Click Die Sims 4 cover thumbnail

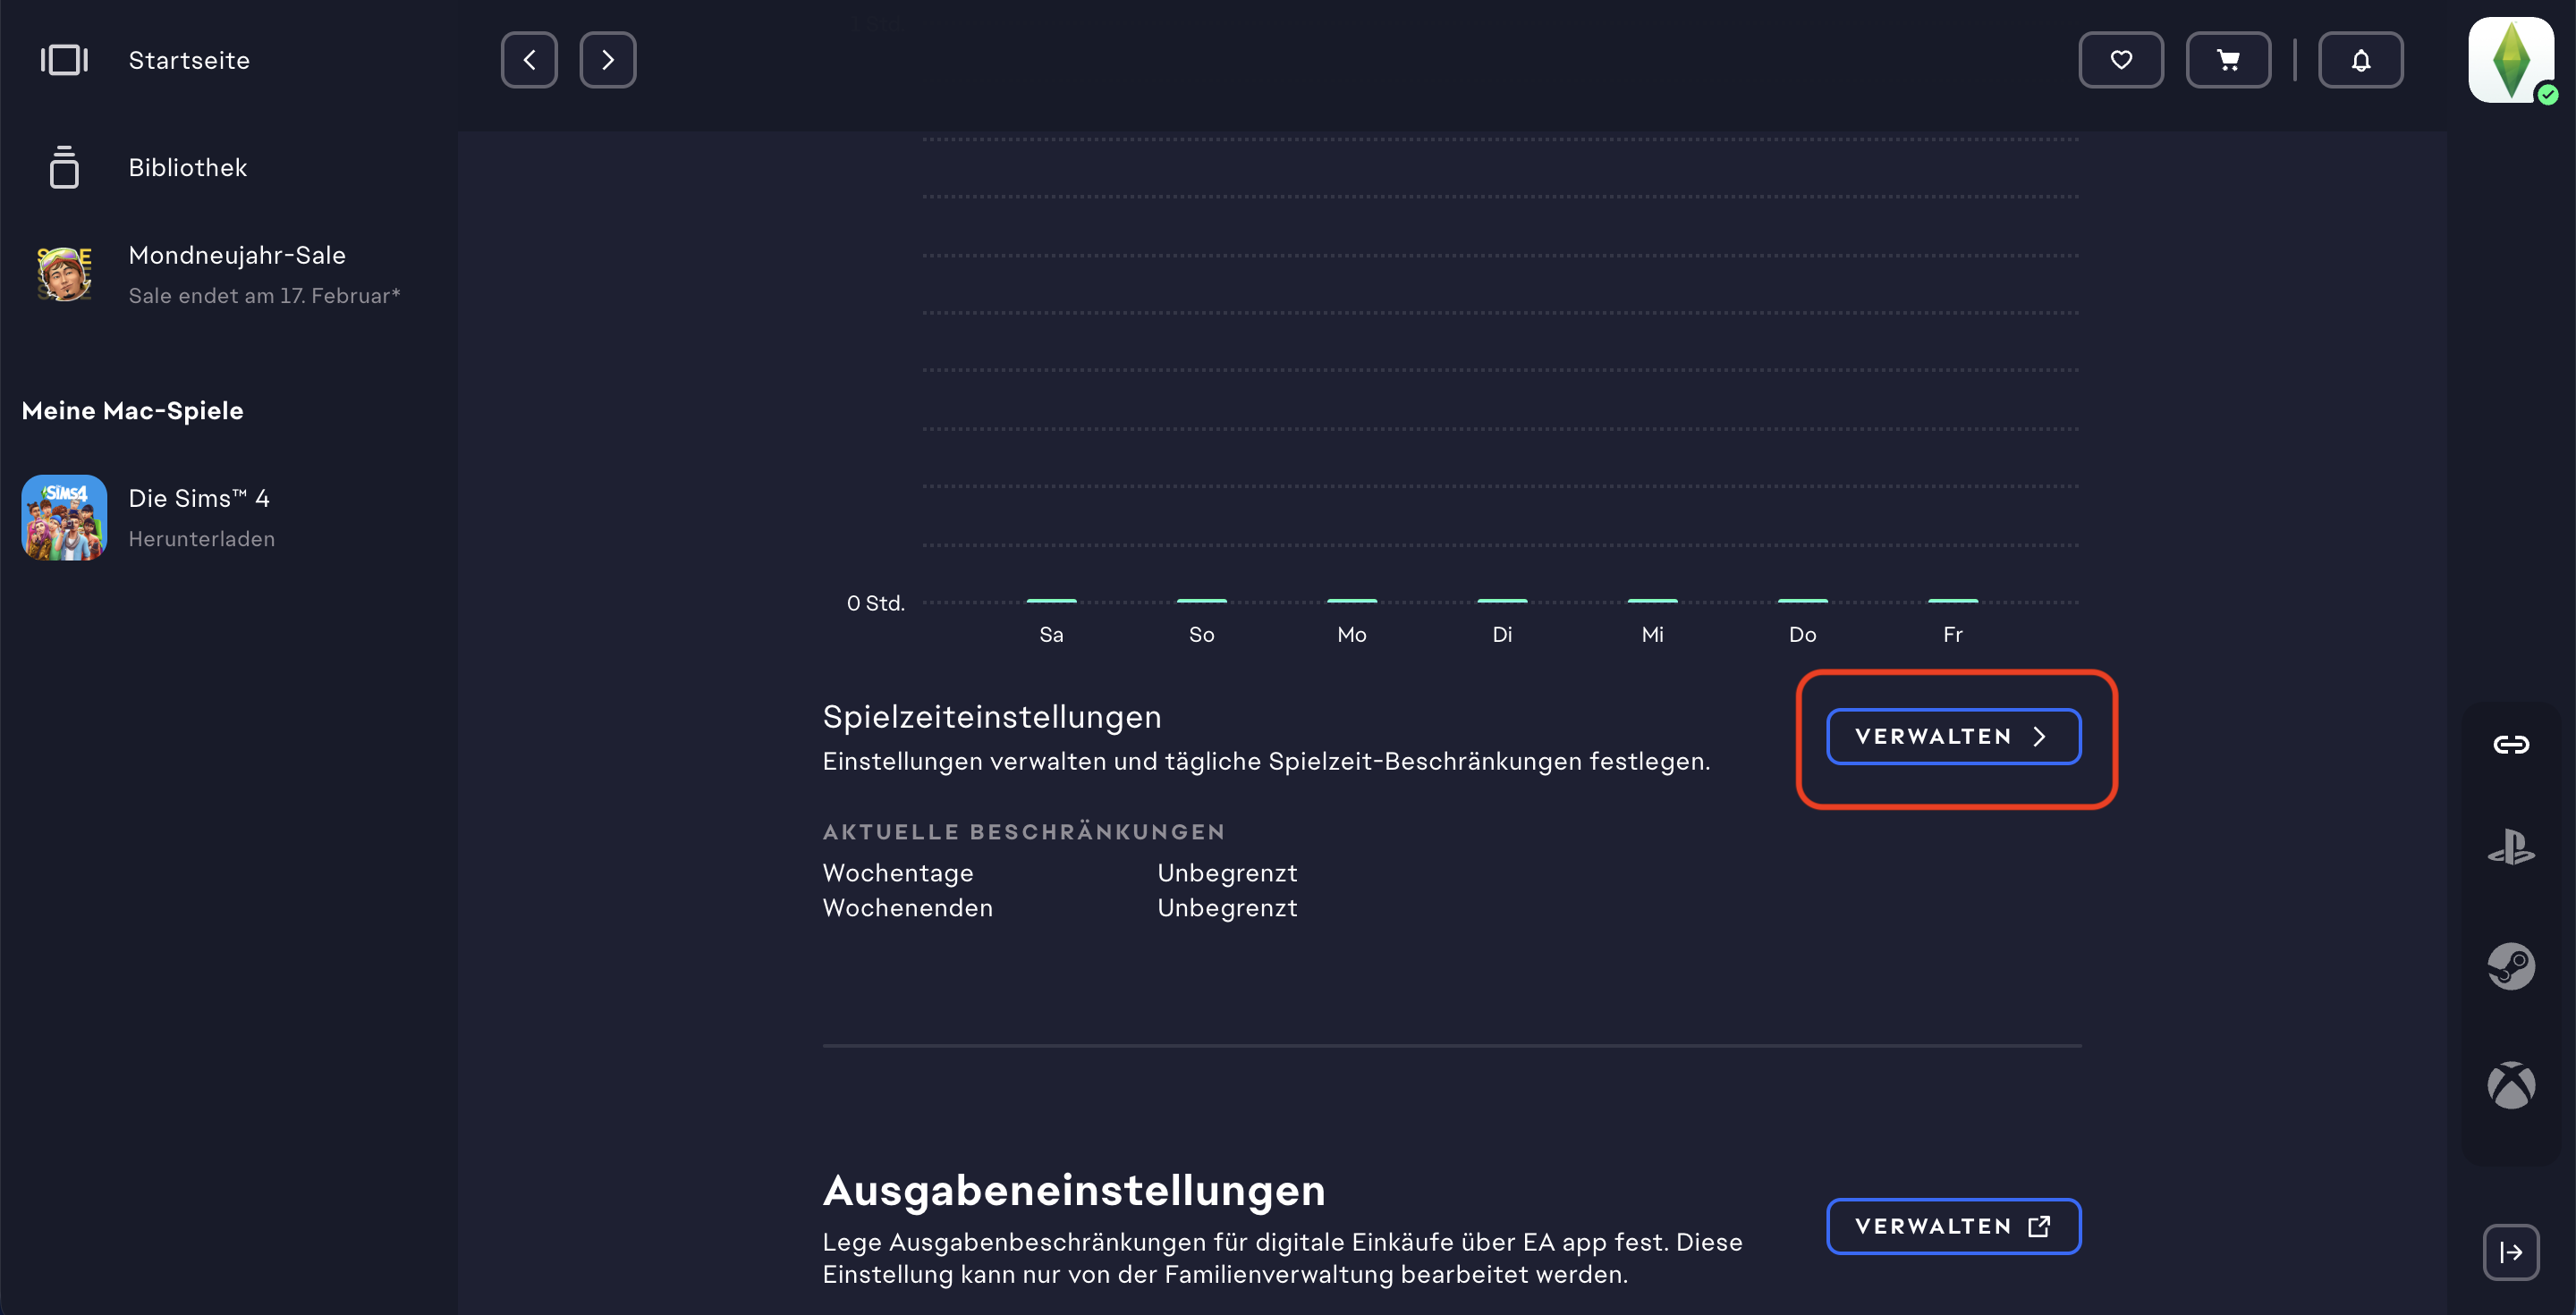64,517
